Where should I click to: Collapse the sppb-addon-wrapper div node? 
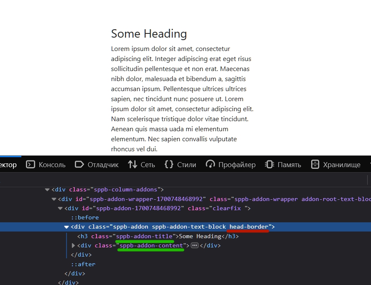pyautogui.click(x=54, y=199)
